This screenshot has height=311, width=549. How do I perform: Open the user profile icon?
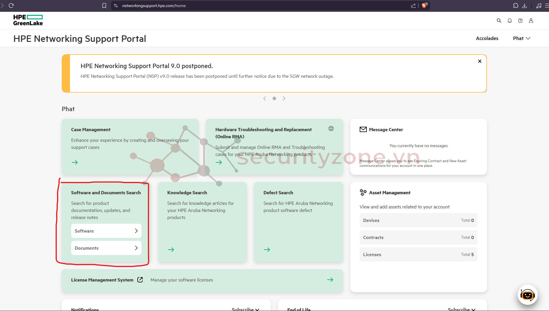(531, 21)
